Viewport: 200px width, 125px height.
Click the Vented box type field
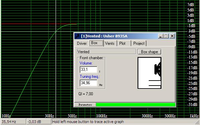pyautogui.click(x=107, y=52)
